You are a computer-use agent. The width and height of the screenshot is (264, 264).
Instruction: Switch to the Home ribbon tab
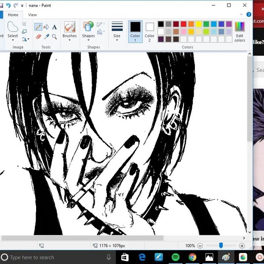coord(13,15)
